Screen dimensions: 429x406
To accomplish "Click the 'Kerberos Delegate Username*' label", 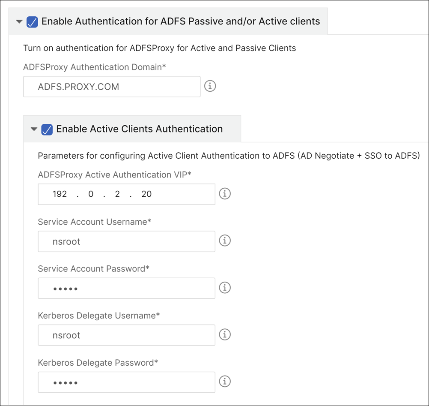I will pos(99,316).
